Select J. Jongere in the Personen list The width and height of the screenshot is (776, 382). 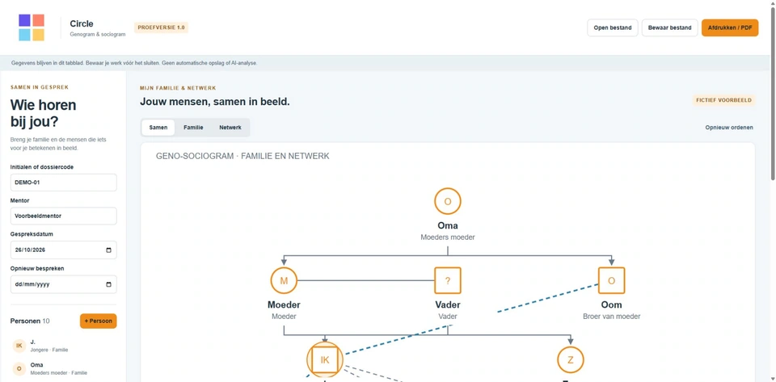pos(63,346)
